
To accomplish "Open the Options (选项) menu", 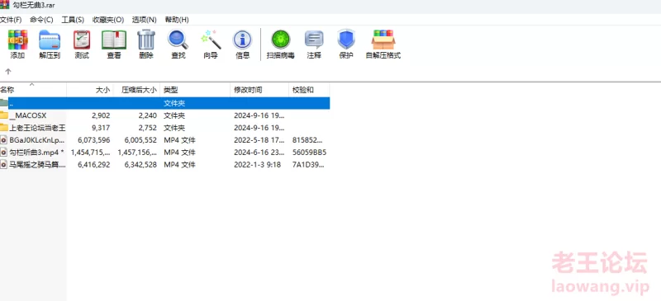I will click(x=144, y=20).
